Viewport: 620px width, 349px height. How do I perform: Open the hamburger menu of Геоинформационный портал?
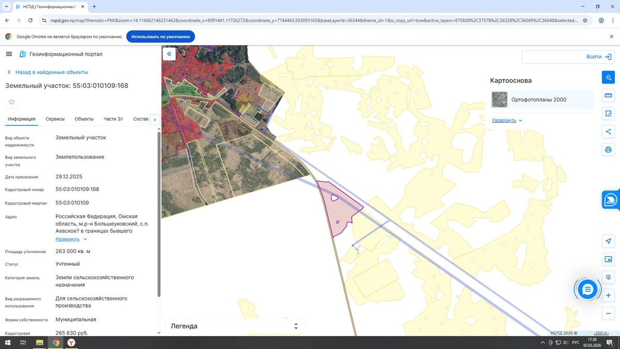[x=9, y=54]
